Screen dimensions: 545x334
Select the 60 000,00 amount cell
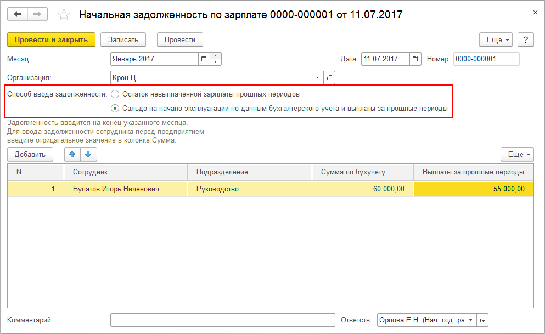click(x=363, y=189)
